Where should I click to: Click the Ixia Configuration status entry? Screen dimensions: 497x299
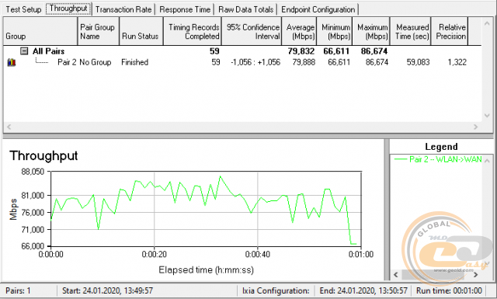[x=276, y=290]
